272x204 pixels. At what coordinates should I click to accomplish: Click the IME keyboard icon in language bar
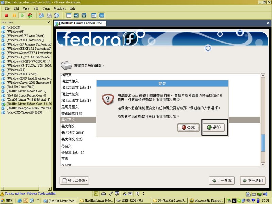[x=104, y=193]
